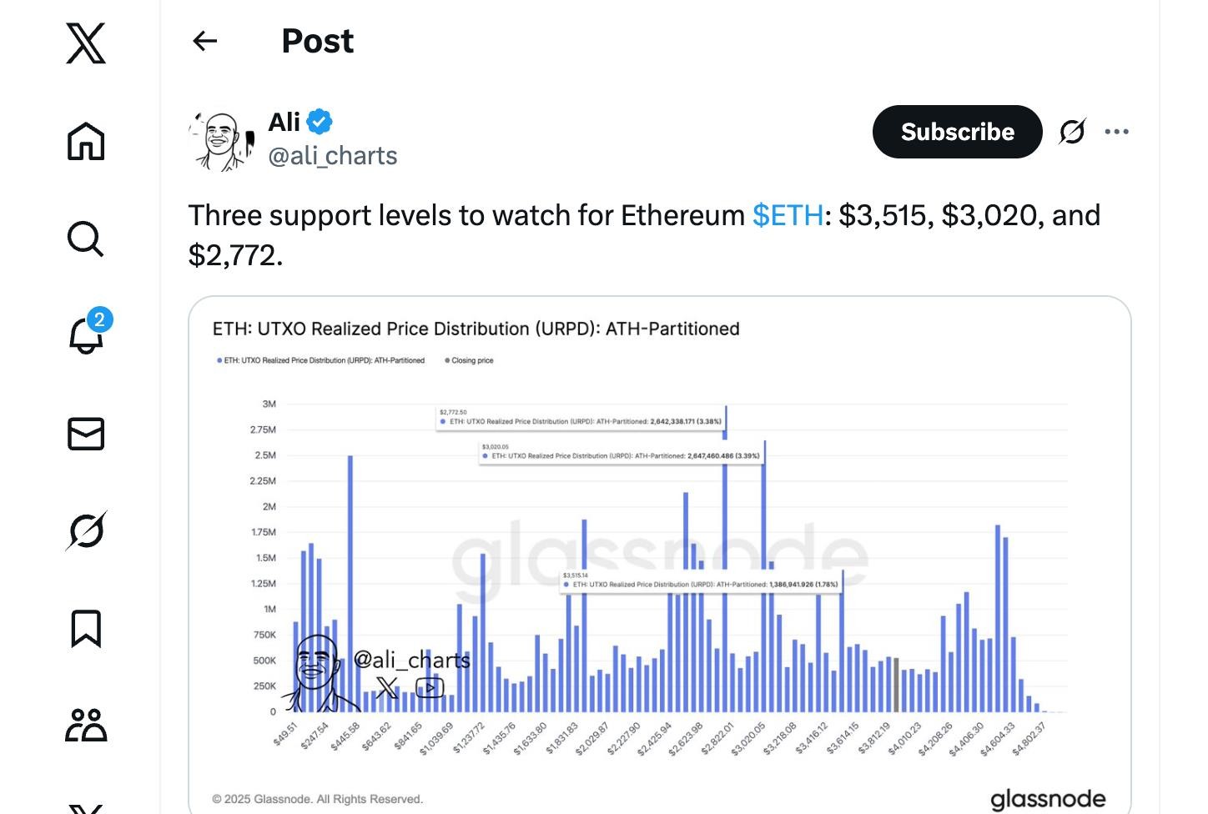This screenshot has height=814, width=1208.
Task: Click the blue verified badge
Action: coord(320,122)
